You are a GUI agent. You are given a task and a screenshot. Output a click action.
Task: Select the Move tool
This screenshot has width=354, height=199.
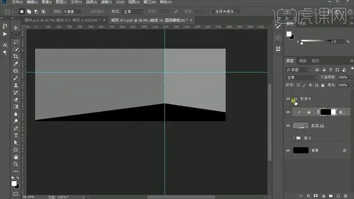pyautogui.click(x=16, y=27)
